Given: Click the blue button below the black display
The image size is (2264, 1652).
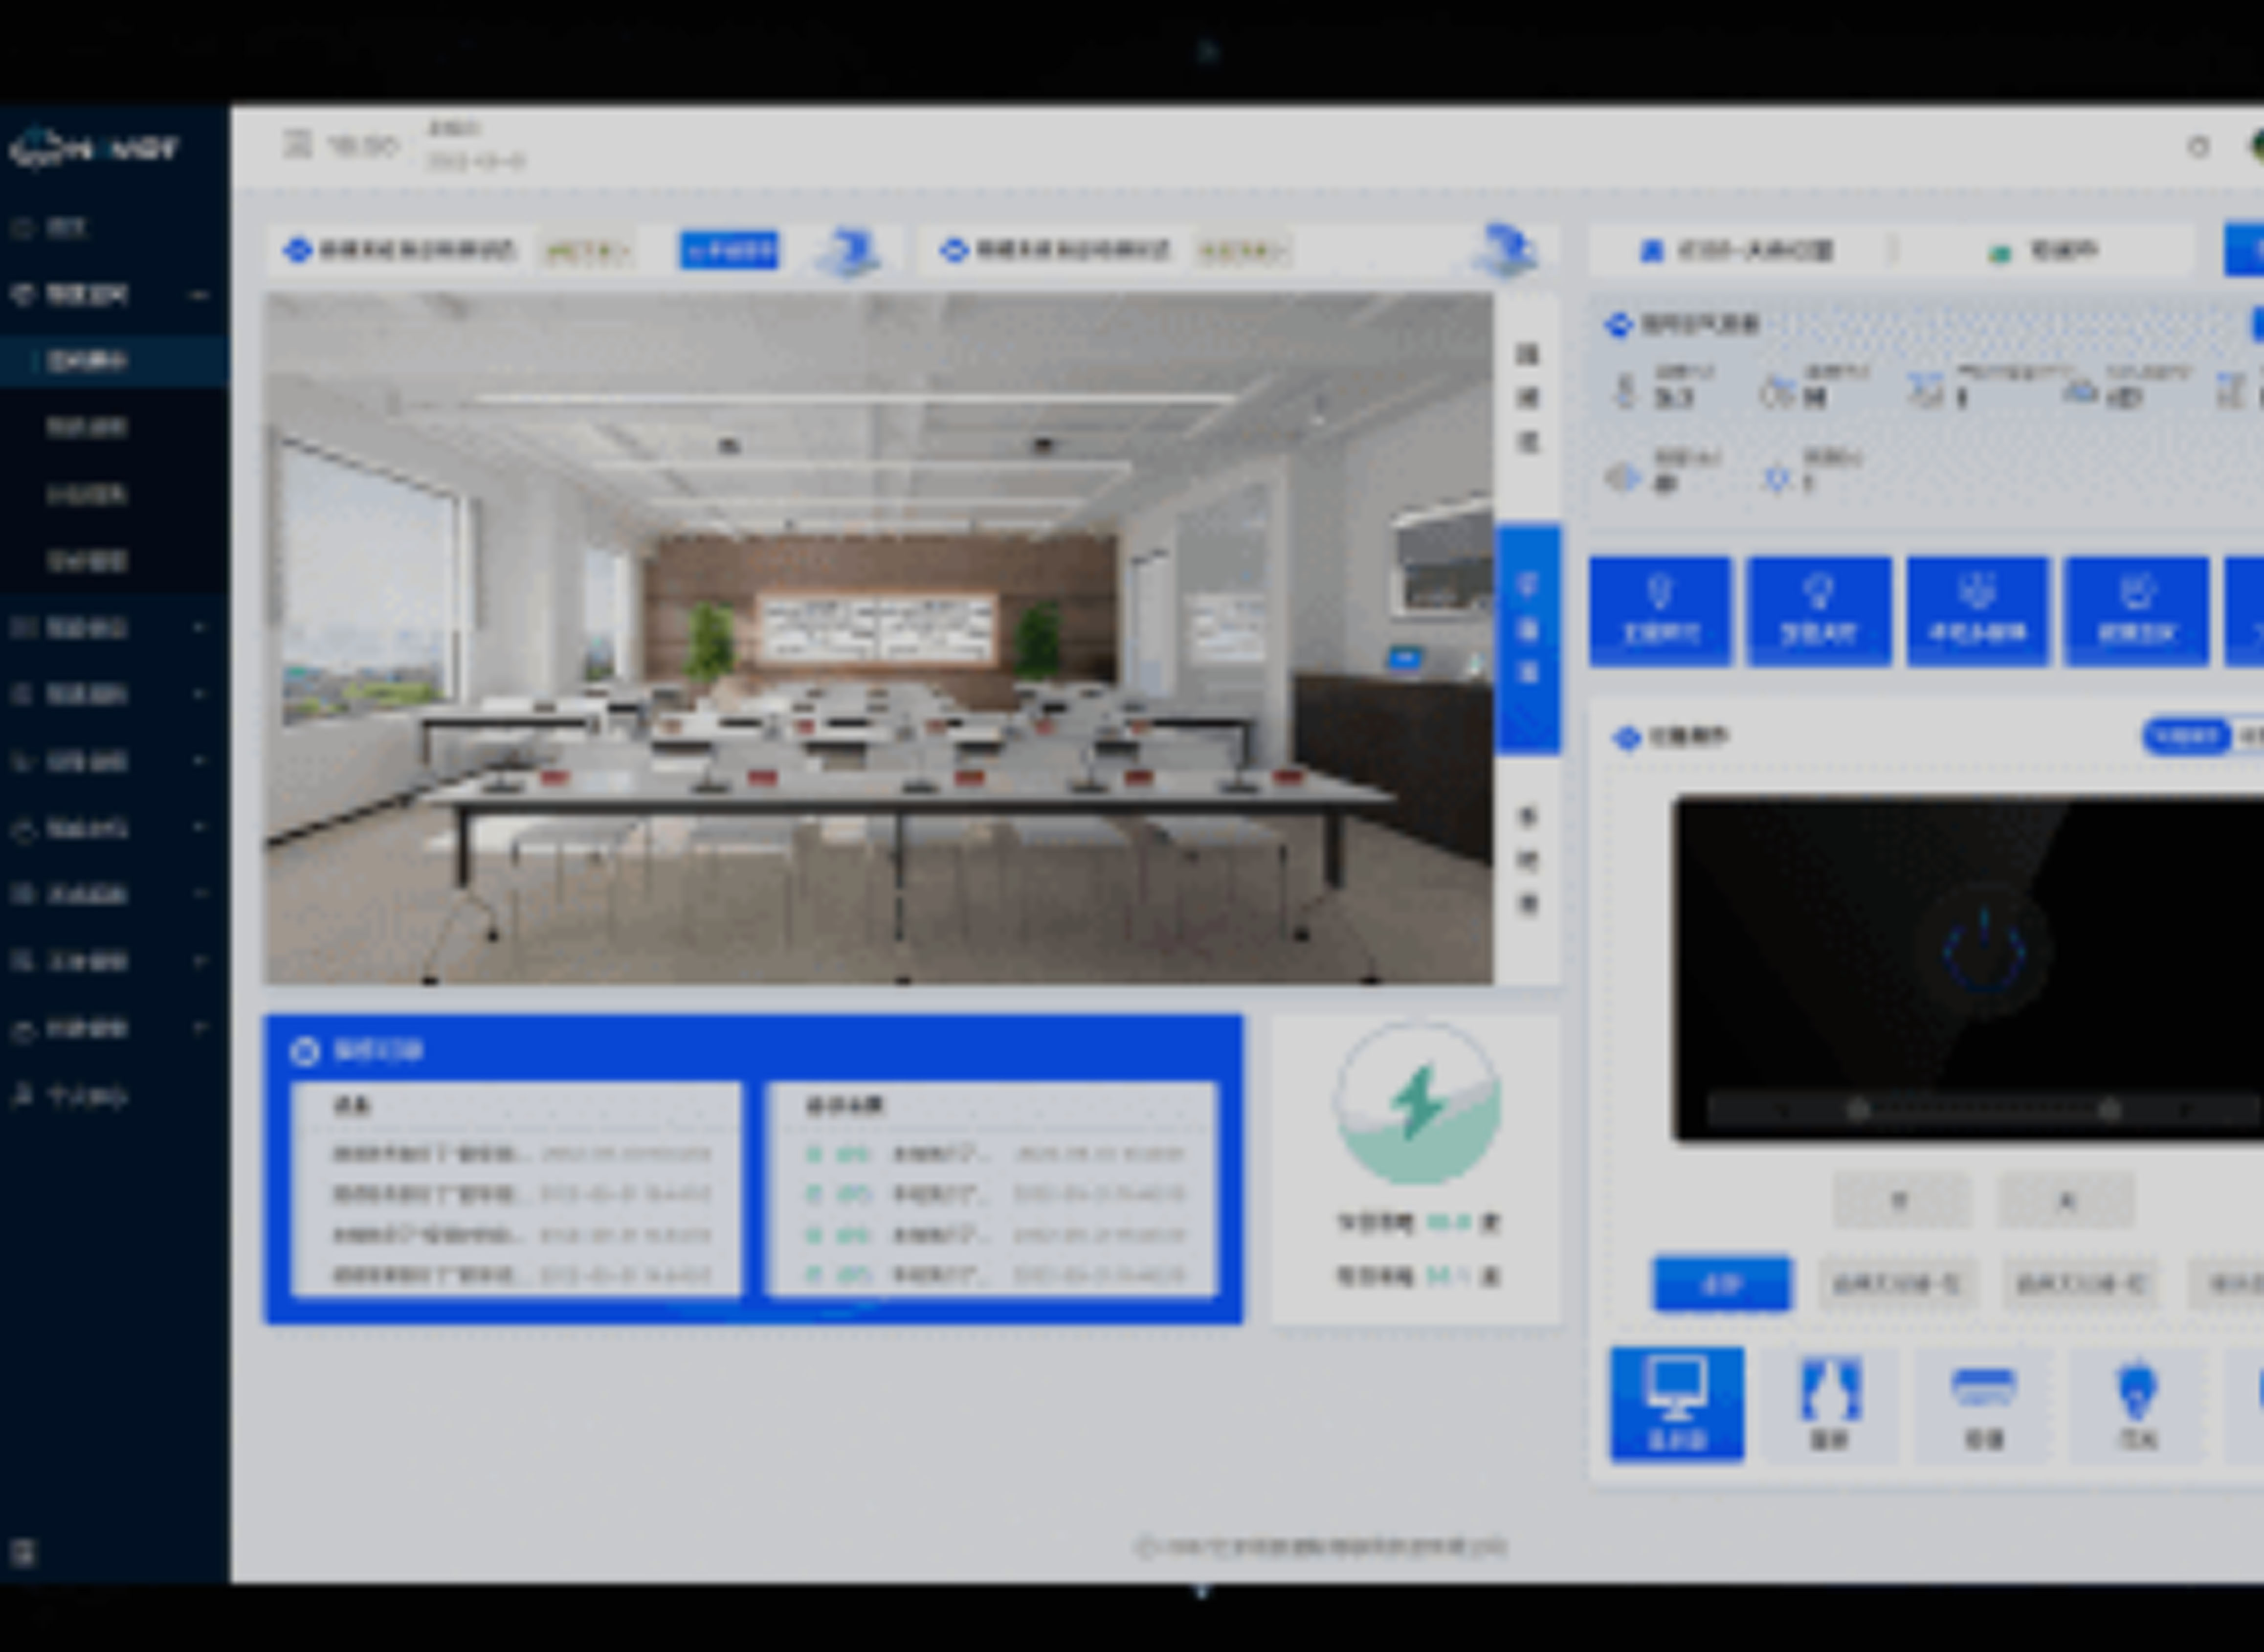Looking at the screenshot, I should [1721, 1283].
